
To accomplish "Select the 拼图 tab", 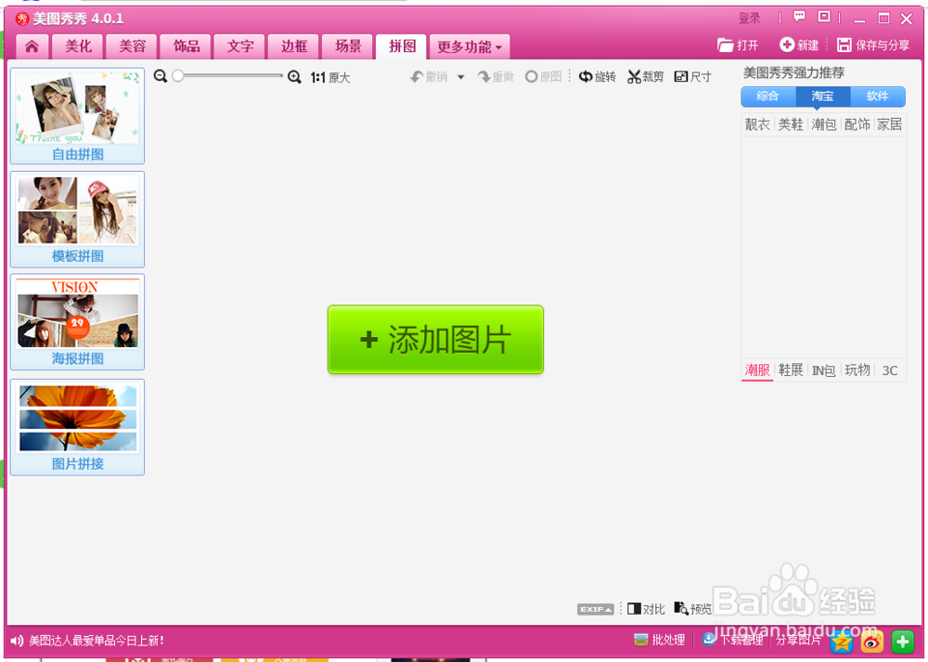I will (401, 46).
